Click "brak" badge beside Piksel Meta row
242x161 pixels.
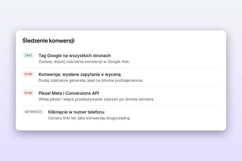(x=28, y=93)
